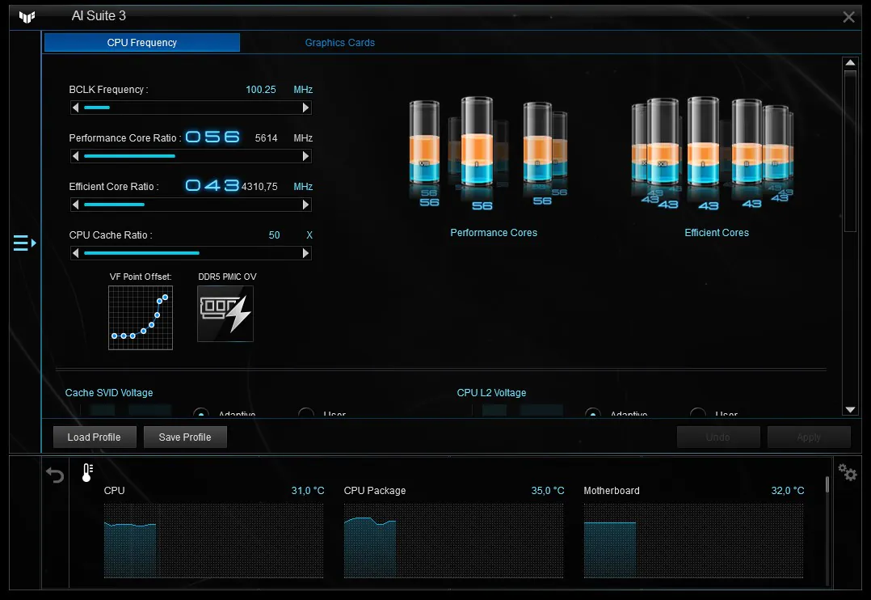Select User for CPU L2 Voltage

698,413
